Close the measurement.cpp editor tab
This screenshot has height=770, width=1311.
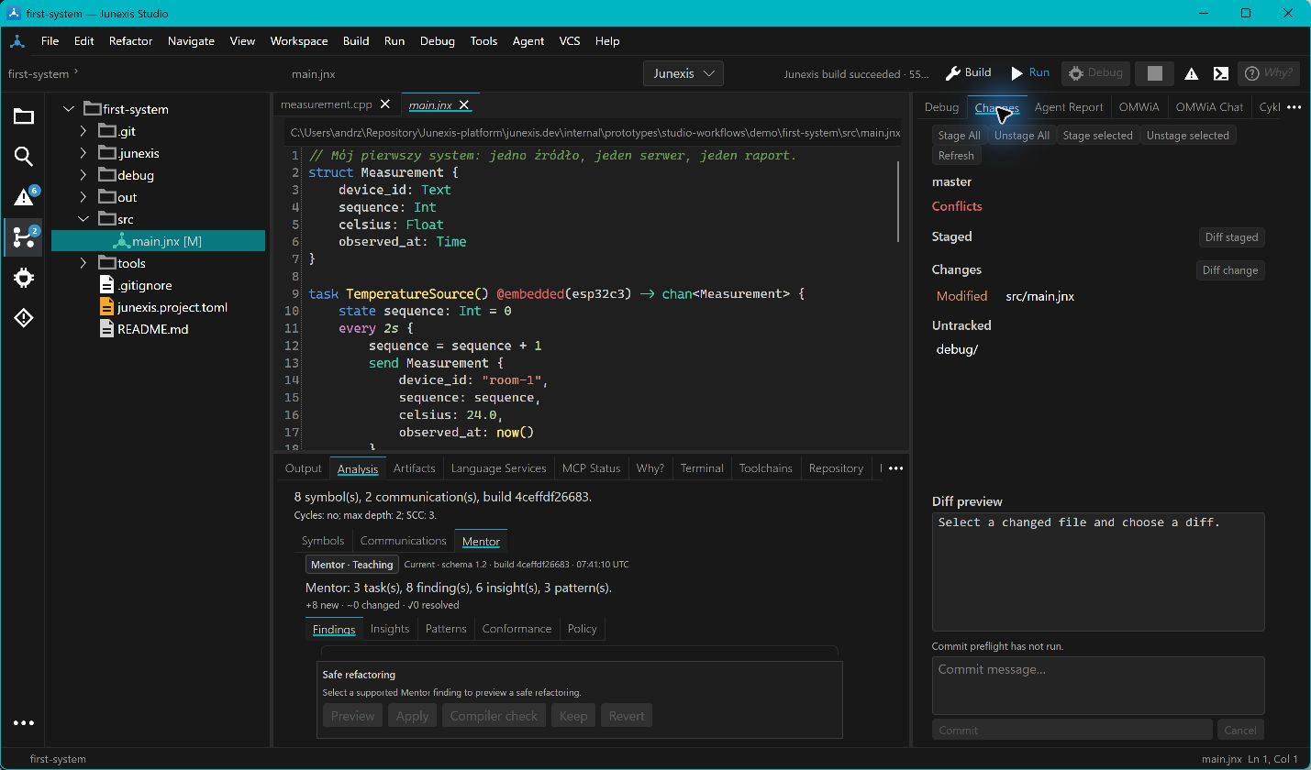click(x=384, y=104)
